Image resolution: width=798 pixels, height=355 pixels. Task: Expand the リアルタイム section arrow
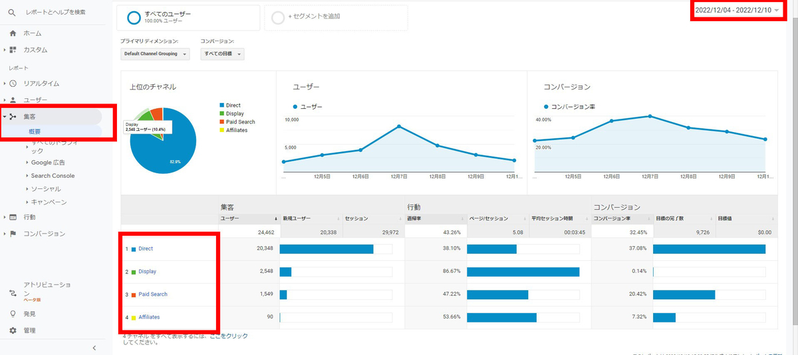(x=4, y=84)
